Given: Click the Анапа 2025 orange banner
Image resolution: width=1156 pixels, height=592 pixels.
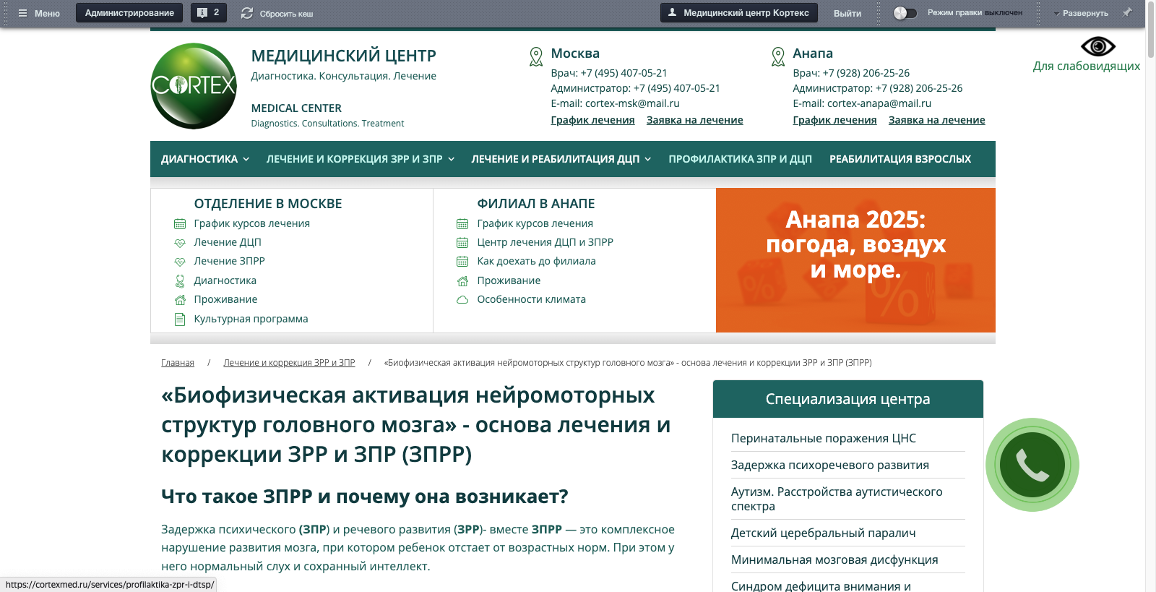Looking at the screenshot, I should pyautogui.click(x=855, y=260).
